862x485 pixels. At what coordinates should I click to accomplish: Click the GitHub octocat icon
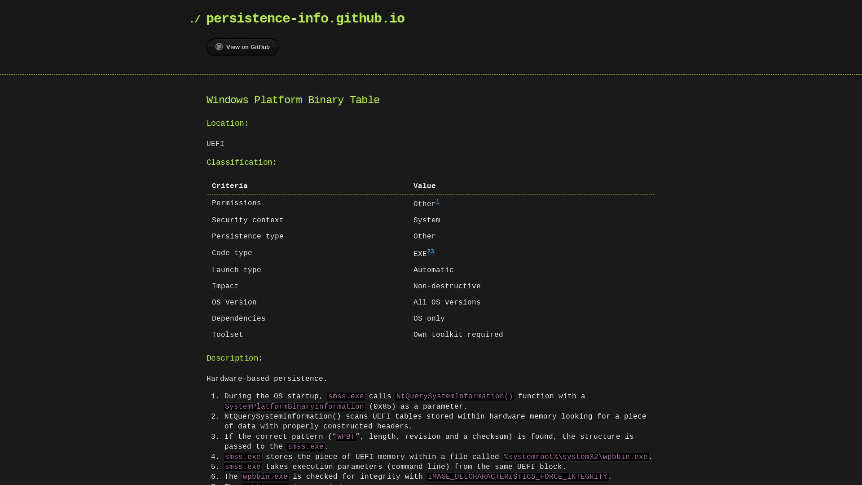[219, 47]
